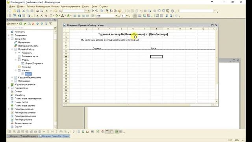The height and width of the screenshot is (142, 252).
Task: Collapse the ПриемНаРаботу tree node
Action: point(12,49)
